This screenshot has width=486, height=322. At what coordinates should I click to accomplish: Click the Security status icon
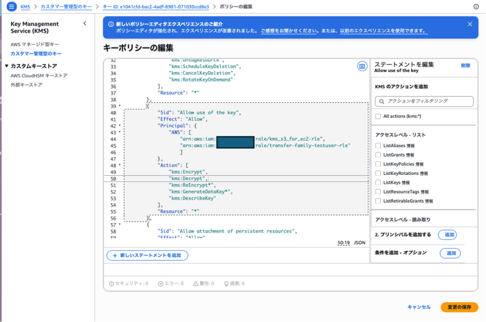tap(111, 284)
